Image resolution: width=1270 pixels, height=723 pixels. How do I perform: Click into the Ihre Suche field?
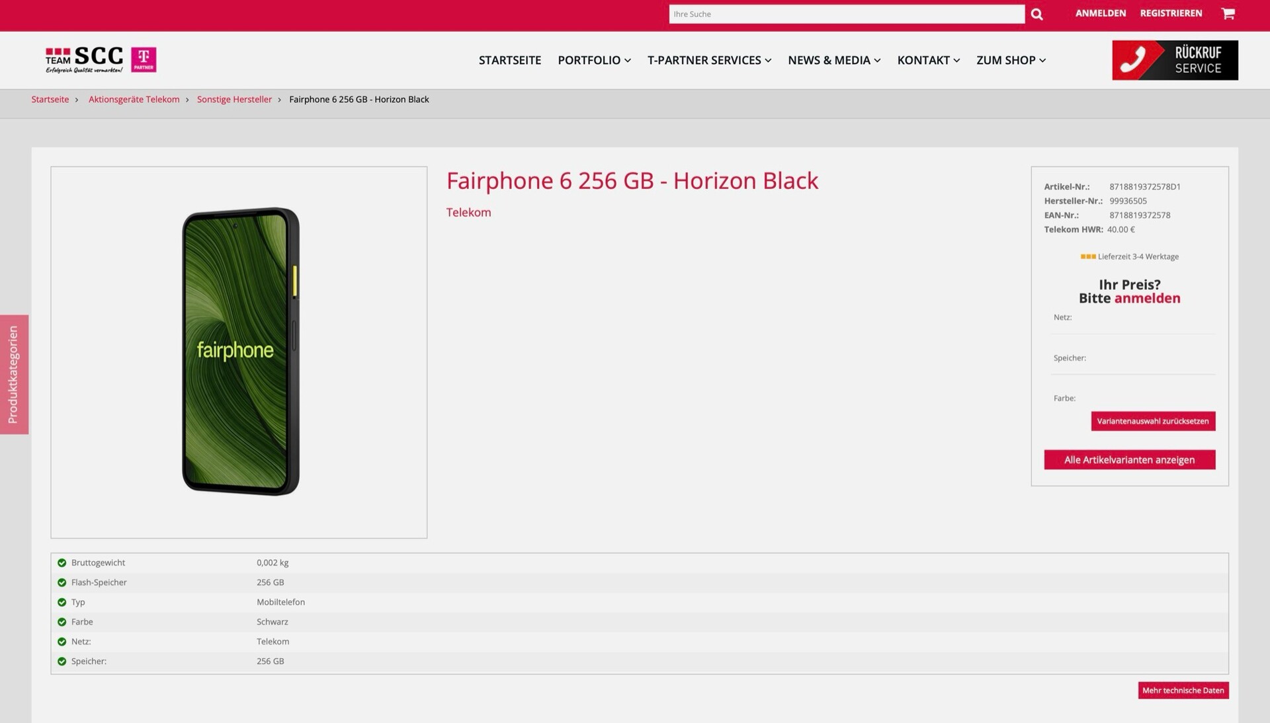pyautogui.click(x=846, y=14)
